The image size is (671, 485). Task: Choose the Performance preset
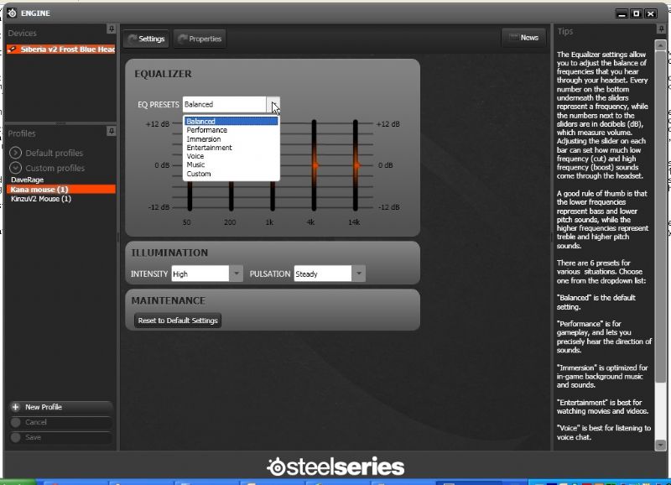point(231,130)
